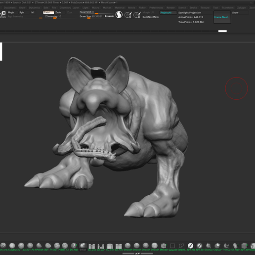
Task: Click the Rgb Intensity slider
Action: click(x=25, y=17)
